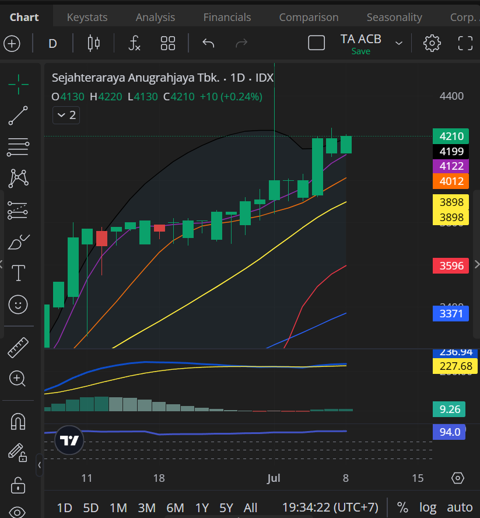Undo the last chart action
This screenshot has width=480, height=518.
[208, 43]
